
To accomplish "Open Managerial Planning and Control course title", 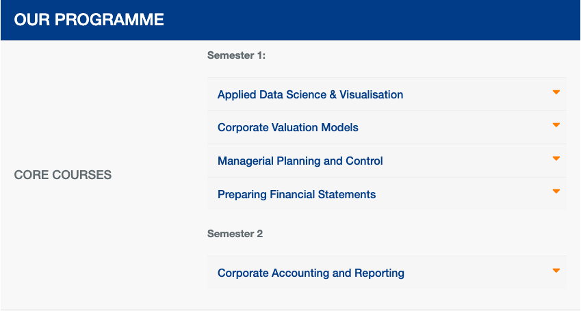I will tap(300, 161).
